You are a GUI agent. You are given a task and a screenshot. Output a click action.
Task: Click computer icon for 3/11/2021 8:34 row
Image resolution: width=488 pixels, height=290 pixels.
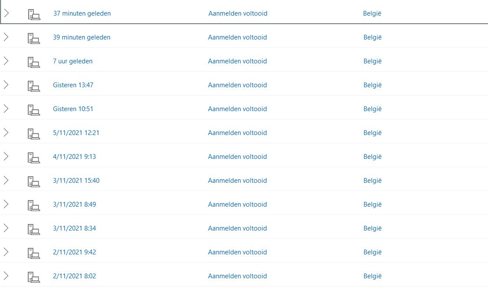[x=33, y=229]
